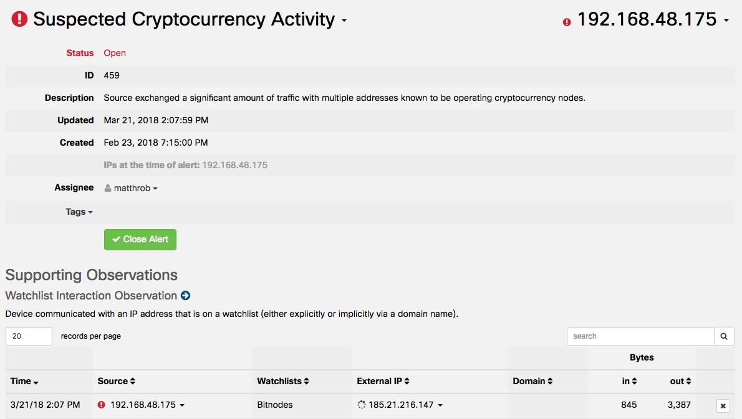This screenshot has width=742, height=419.
Task: Click the search magnifier button
Action: pos(724,336)
